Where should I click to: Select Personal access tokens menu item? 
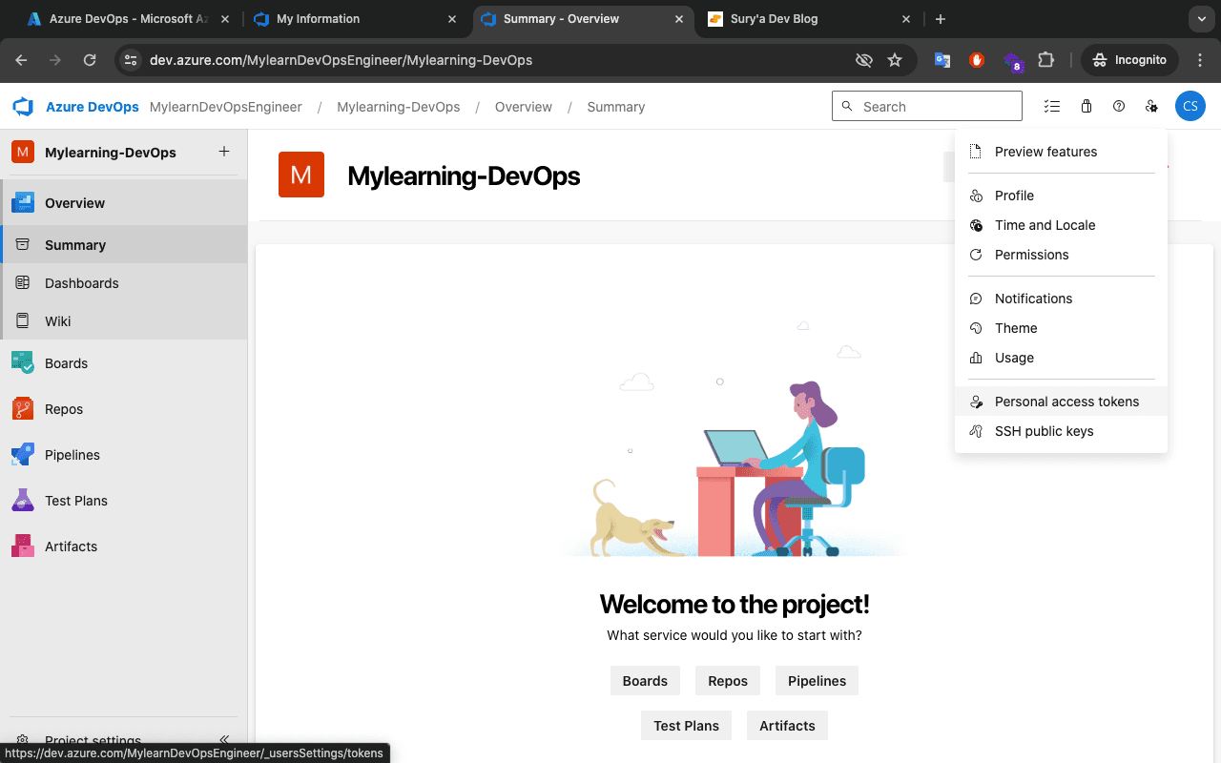click(x=1061, y=402)
